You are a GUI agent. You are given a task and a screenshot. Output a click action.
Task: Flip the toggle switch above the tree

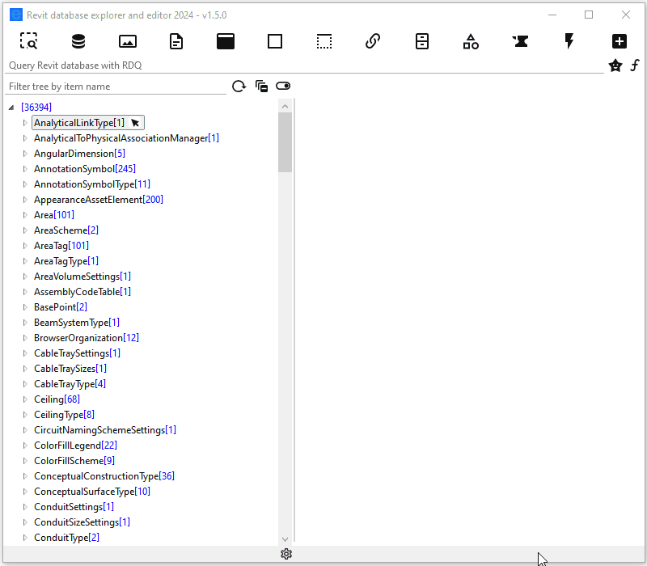pyautogui.click(x=283, y=86)
